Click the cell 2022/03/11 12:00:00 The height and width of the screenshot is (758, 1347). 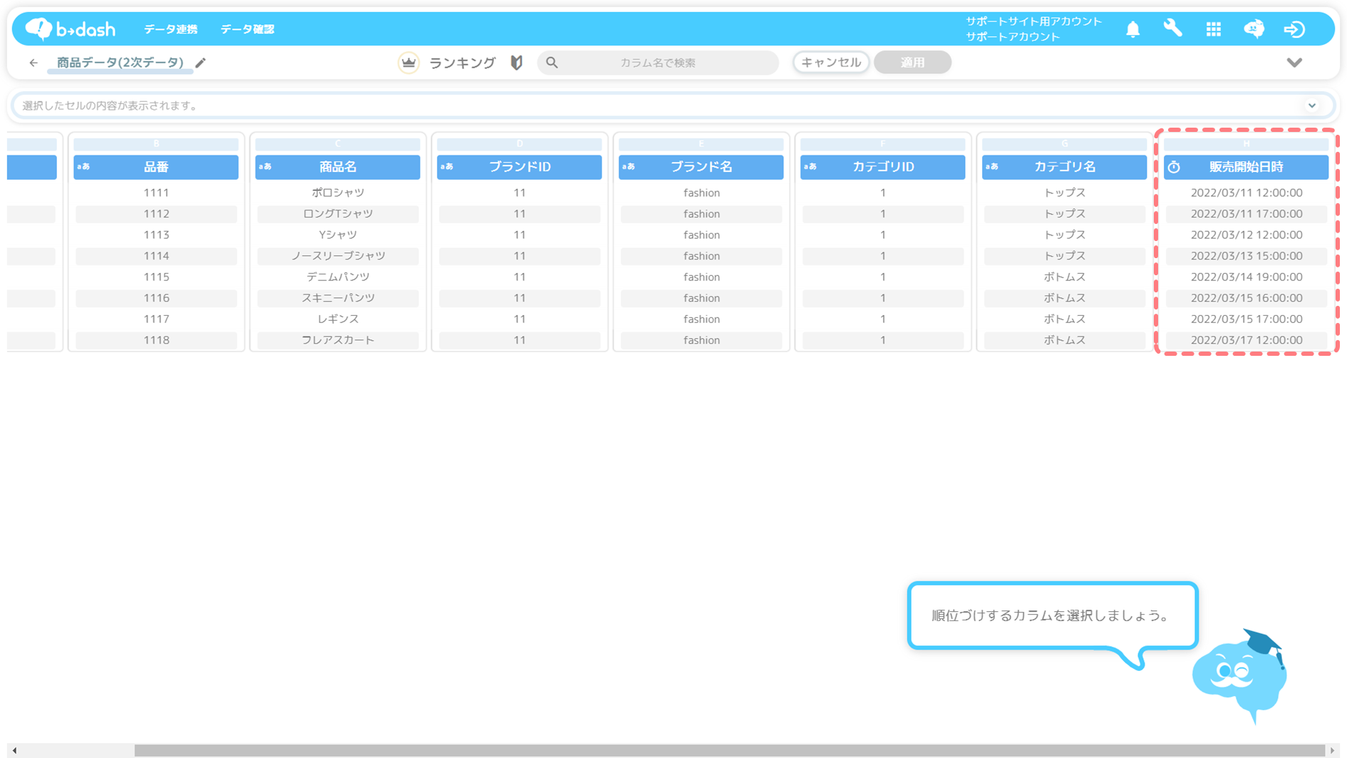1247,193
